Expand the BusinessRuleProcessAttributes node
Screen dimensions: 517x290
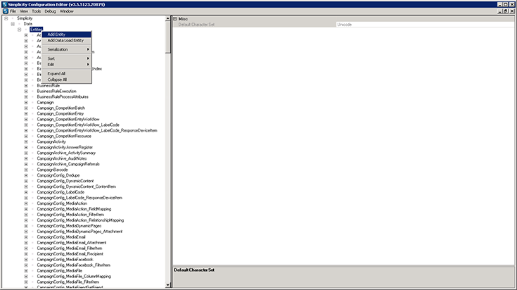coord(26,97)
